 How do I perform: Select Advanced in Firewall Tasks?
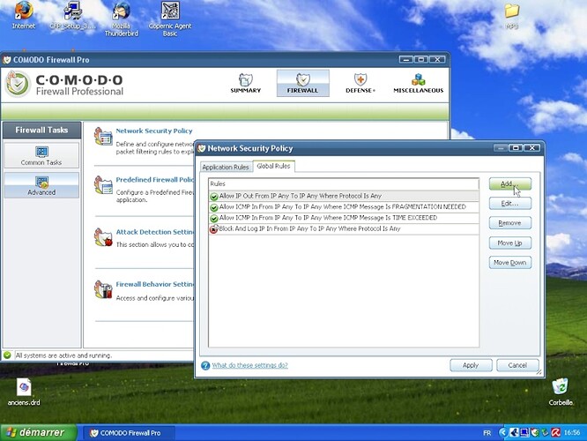point(41,185)
